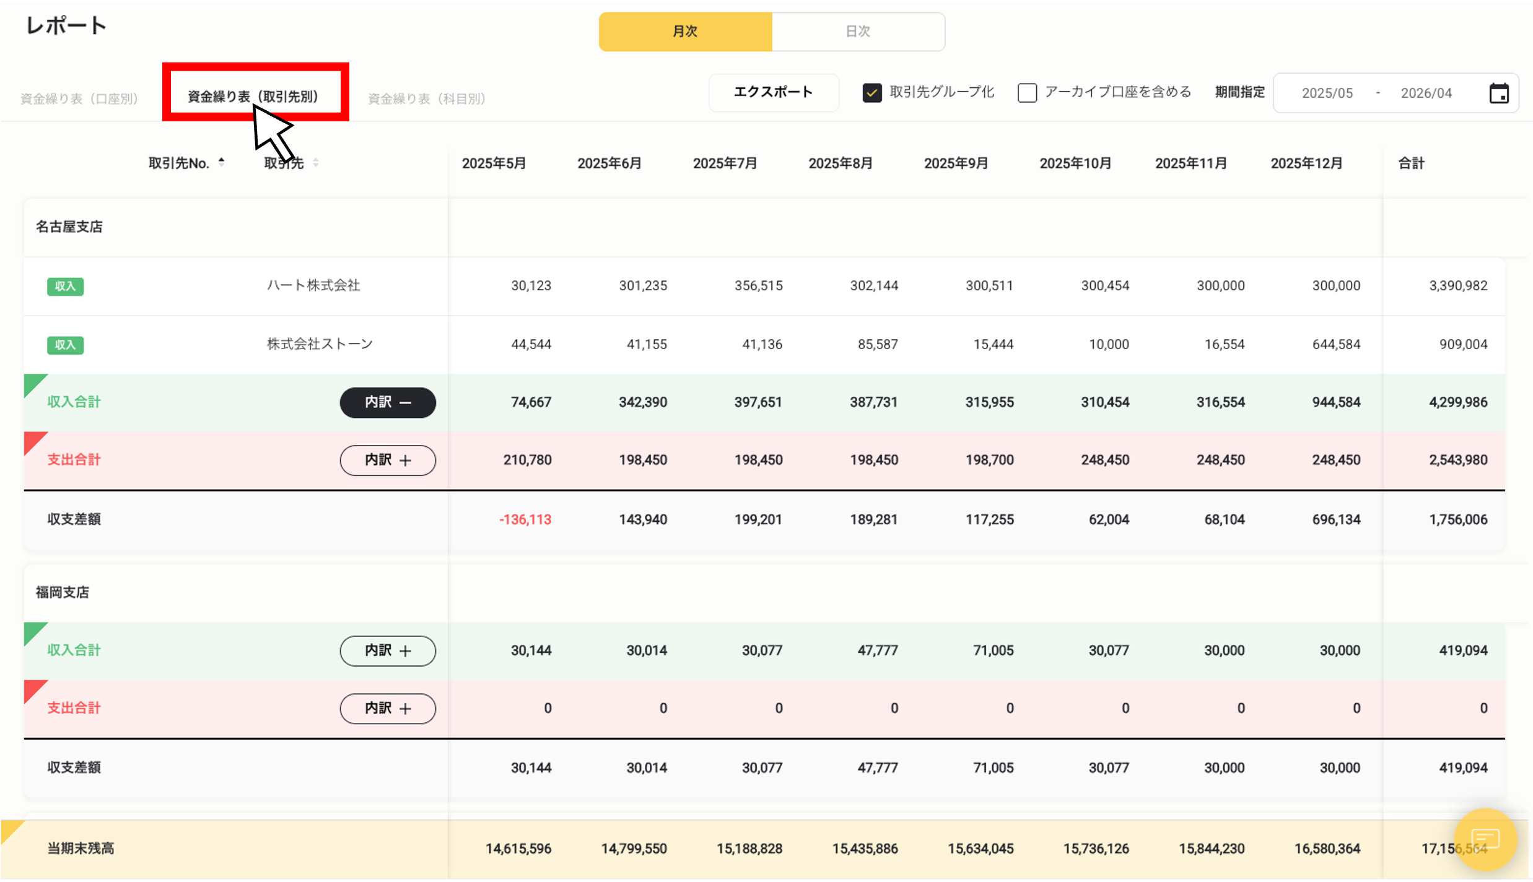Click the green 収入 badge for ハート株式会社

[65, 287]
